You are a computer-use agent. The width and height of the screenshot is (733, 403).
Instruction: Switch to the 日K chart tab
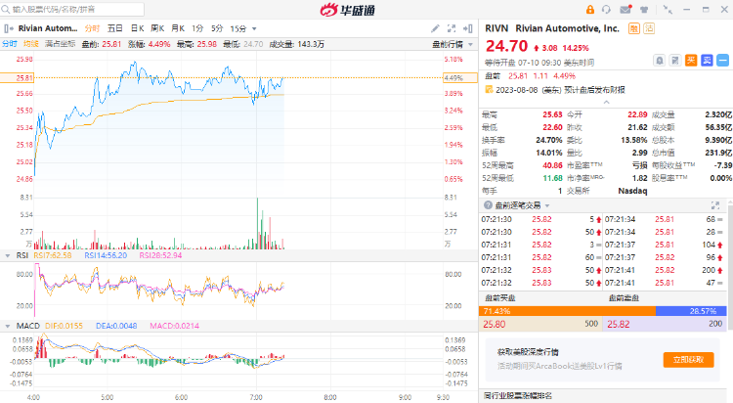136,28
